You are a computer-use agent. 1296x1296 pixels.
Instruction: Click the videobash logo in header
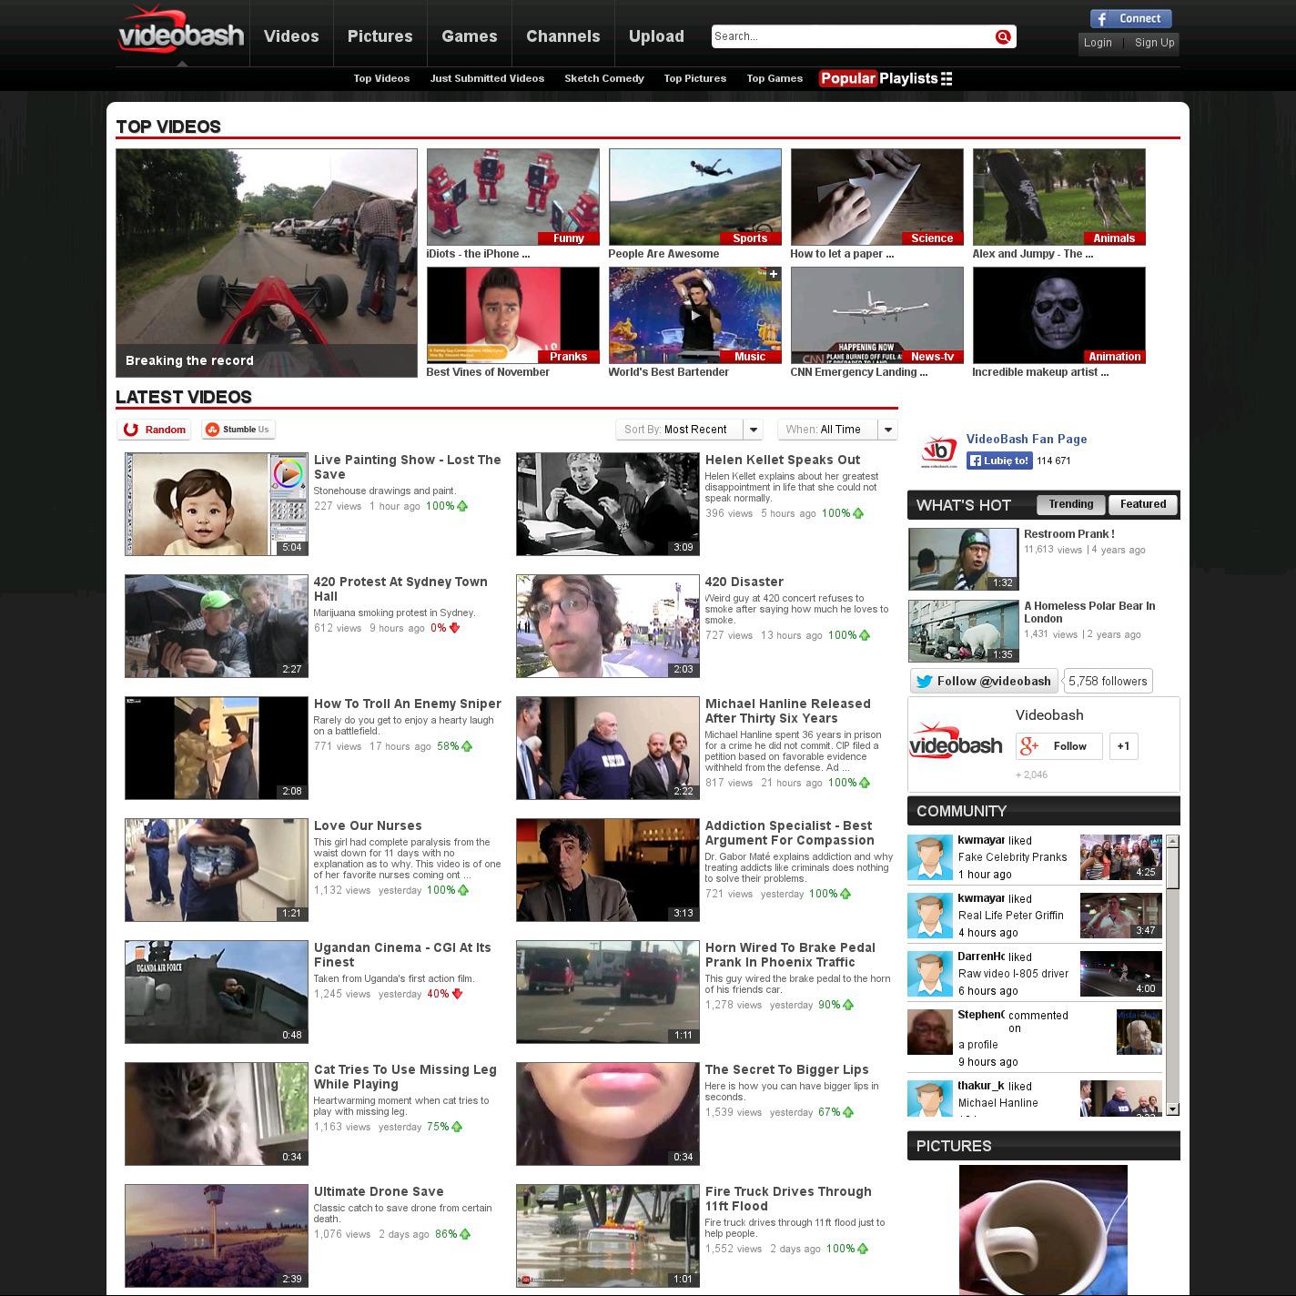coord(181,33)
